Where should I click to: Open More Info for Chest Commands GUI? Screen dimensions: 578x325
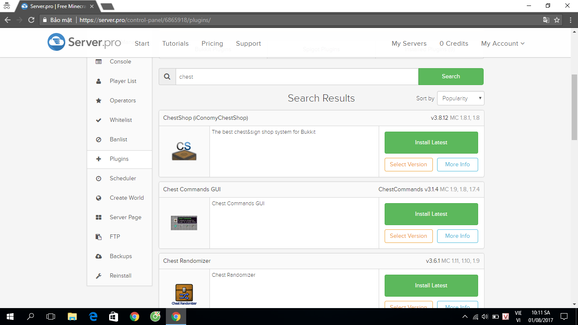pos(457,236)
